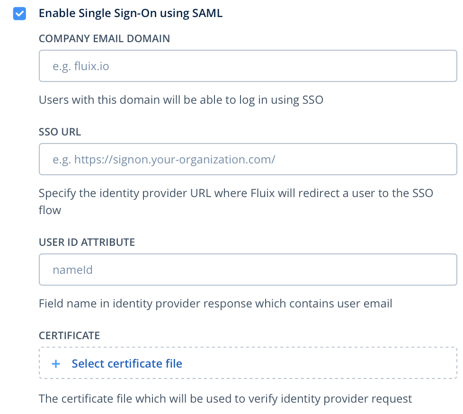Click the 'COMPANY EMAIL DOMAIN' field label
Image resolution: width=463 pixels, height=414 pixels.
[104, 39]
